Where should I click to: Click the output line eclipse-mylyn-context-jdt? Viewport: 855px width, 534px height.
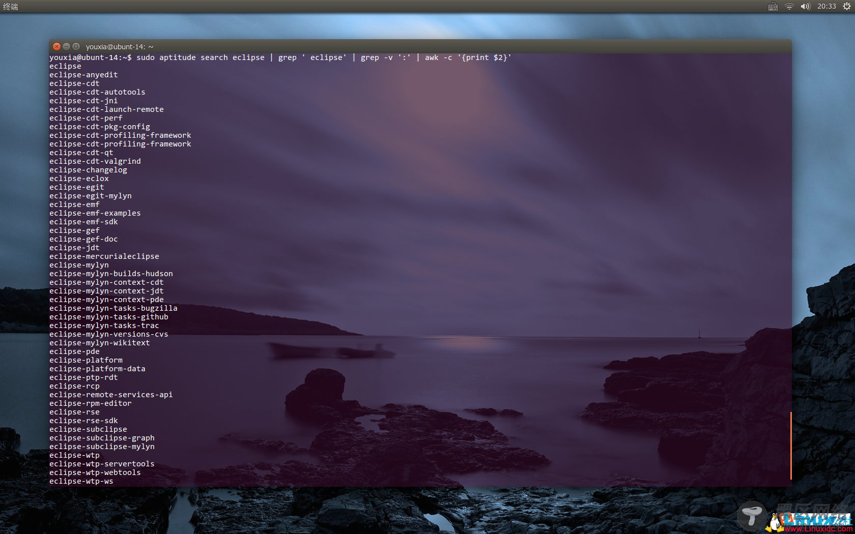pos(106,291)
